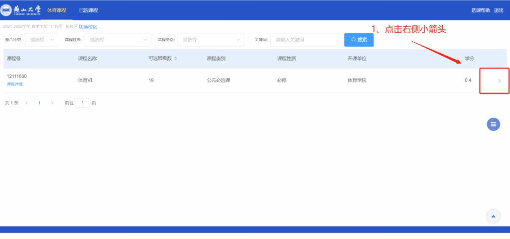510x239 pixels.
Task: Click the 体育学院 cell
Action: click(x=357, y=80)
